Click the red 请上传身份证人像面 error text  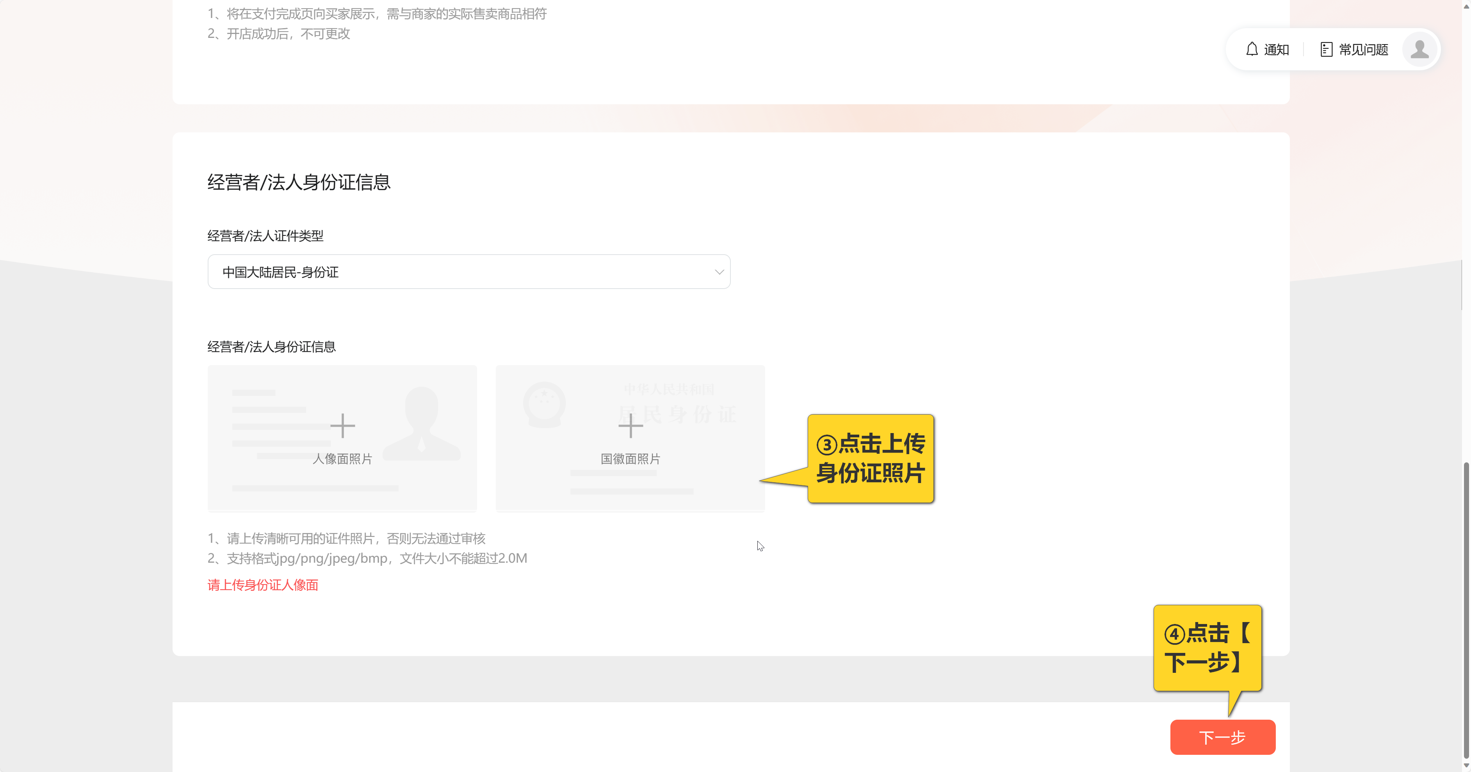tap(263, 585)
